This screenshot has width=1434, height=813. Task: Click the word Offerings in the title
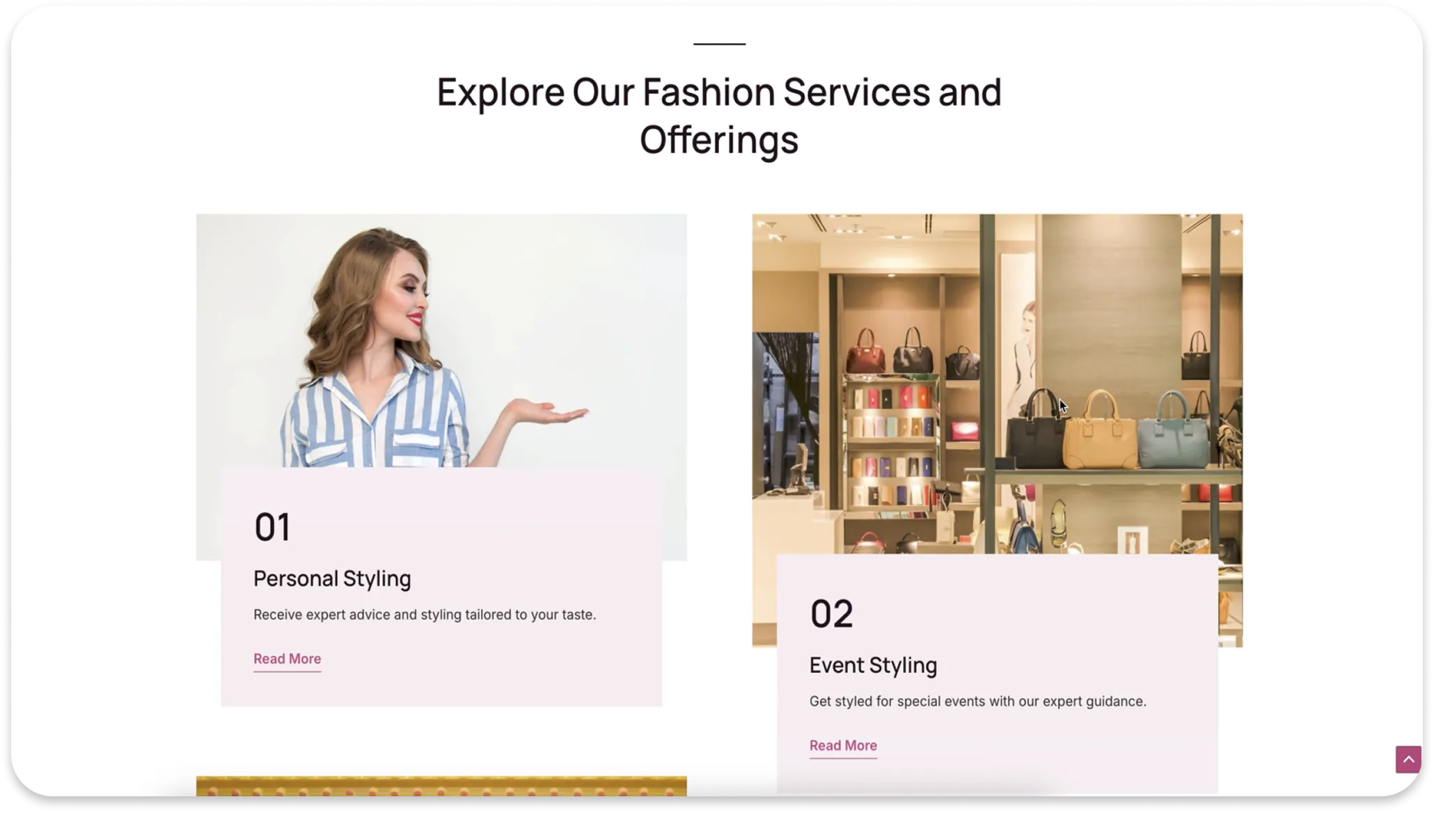(719, 140)
